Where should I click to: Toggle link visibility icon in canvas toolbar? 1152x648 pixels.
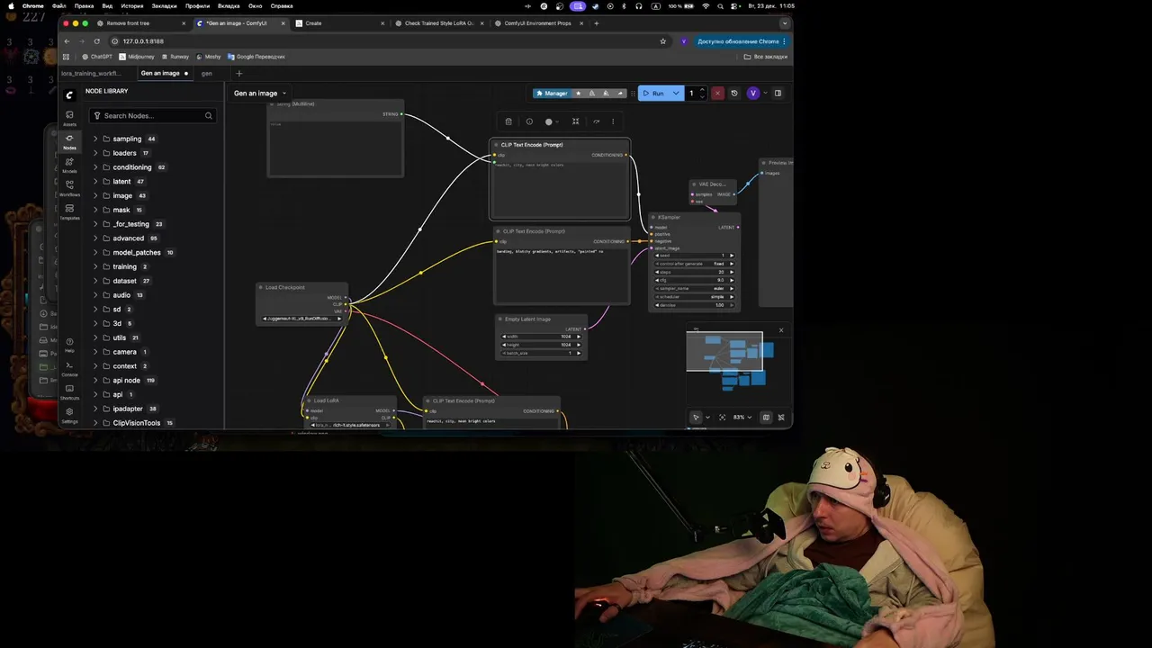[780, 417]
